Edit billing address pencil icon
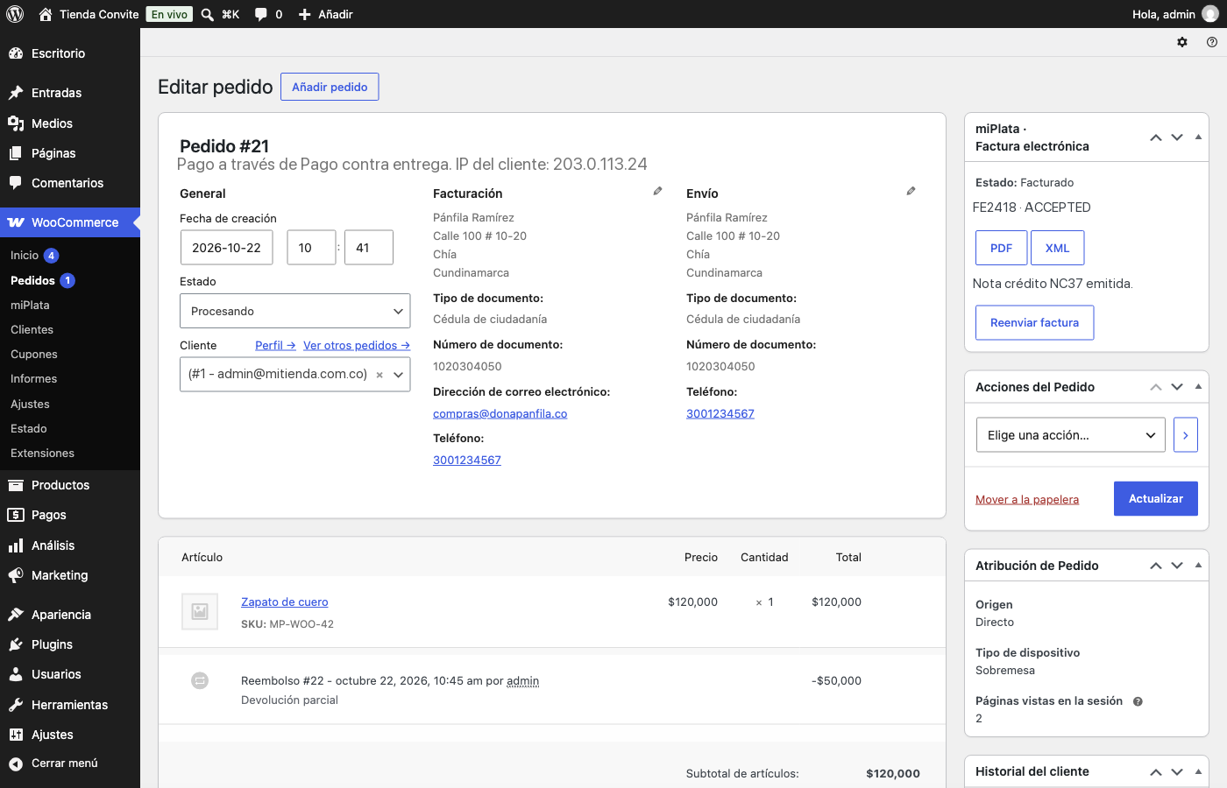Screen dimensions: 1227x788 tap(657, 191)
